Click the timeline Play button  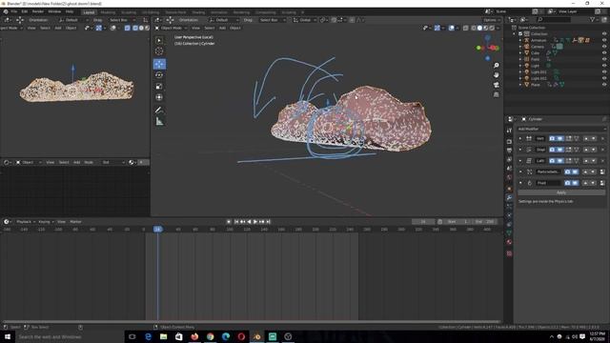tap(255, 222)
